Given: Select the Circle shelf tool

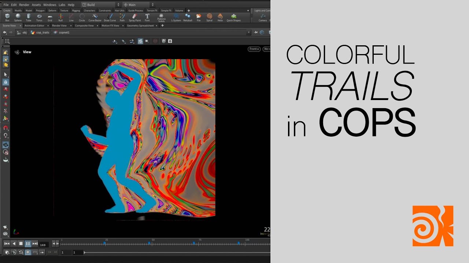Looking at the screenshot, I should 82,18.
